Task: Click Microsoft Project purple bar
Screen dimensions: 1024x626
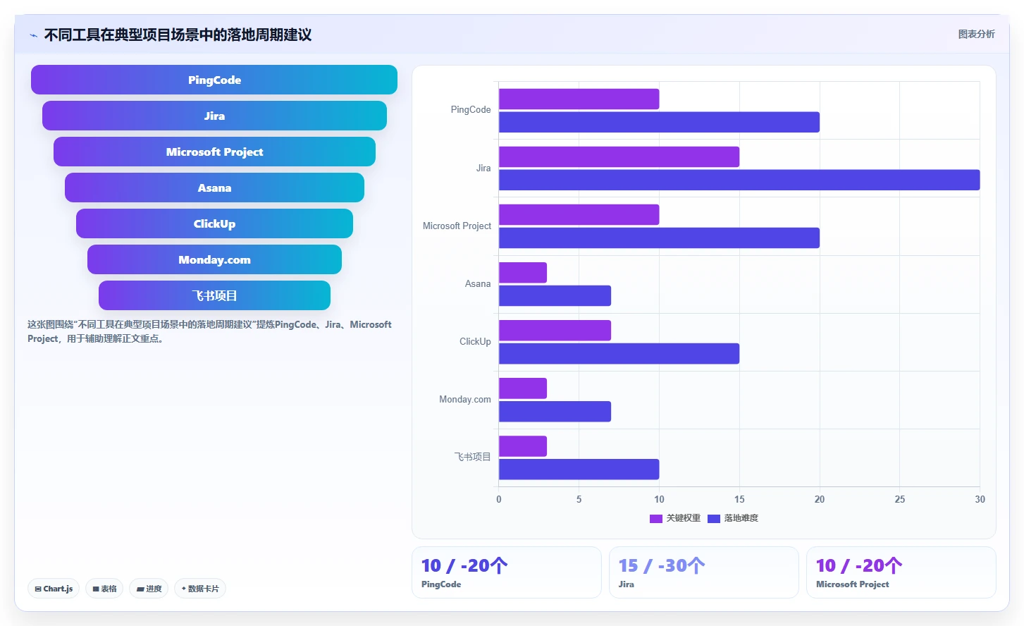Action: click(579, 214)
